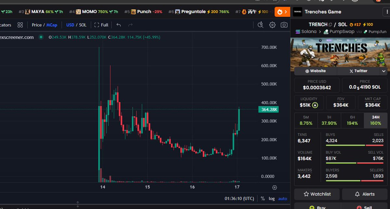Take a chart snapshot camera icon
This screenshot has height=209, width=390.
284,25
